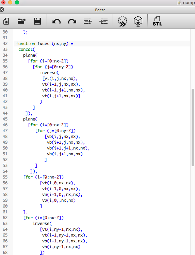Viewport: 195px width, 255px height.
Task: Click "[vt(i,0,nx,nx)," on line 56
Action: pos(58,183)
